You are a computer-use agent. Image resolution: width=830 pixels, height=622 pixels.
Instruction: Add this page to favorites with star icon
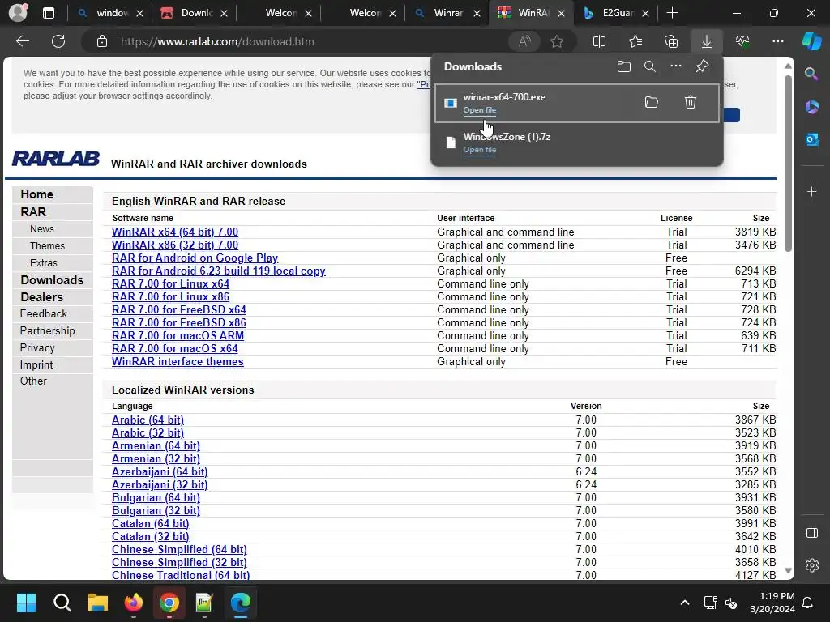(x=556, y=41)
